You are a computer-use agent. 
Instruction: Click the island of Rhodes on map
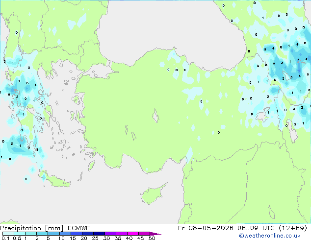tap(91, 166)
